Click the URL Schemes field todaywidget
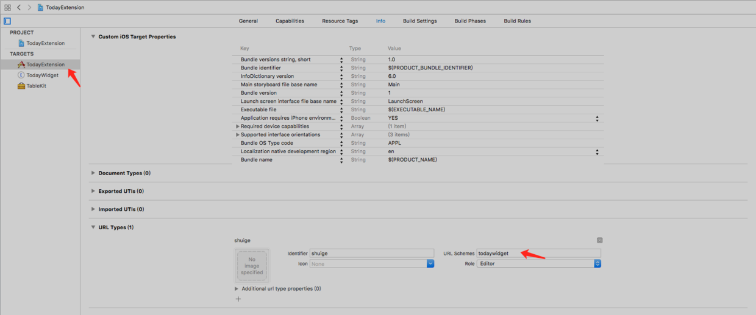756x315 pixels. pos(539,254)
